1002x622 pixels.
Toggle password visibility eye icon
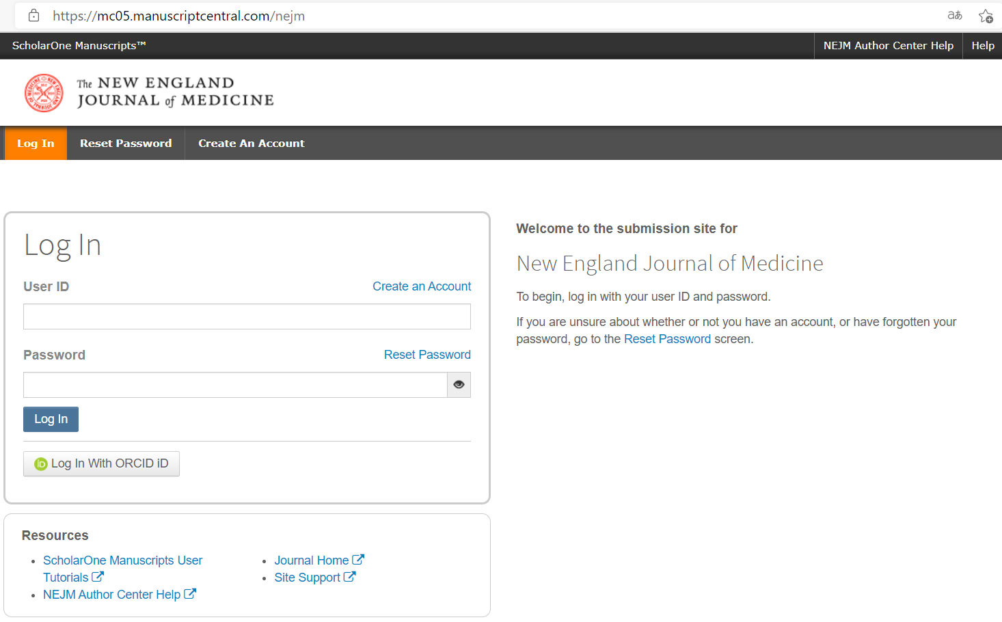point(459,385)
